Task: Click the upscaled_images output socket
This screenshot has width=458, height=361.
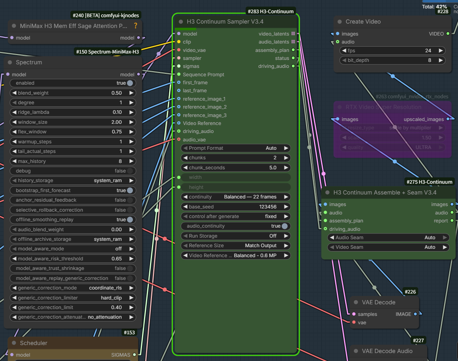Action: (x=448, y=119)
